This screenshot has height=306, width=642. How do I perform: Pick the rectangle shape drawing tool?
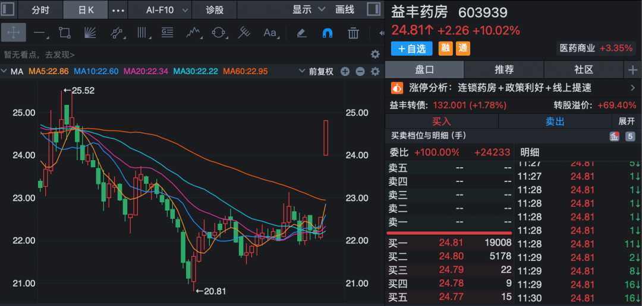pos(65,33)
